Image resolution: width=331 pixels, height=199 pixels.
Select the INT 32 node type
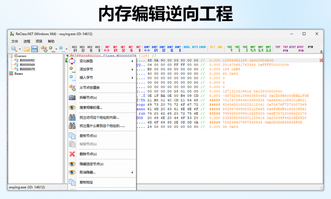click(x=123, y=49)
